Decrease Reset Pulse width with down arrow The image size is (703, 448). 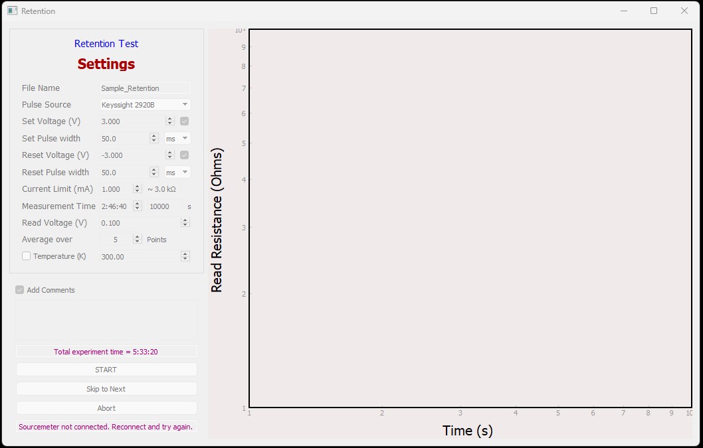153,175
